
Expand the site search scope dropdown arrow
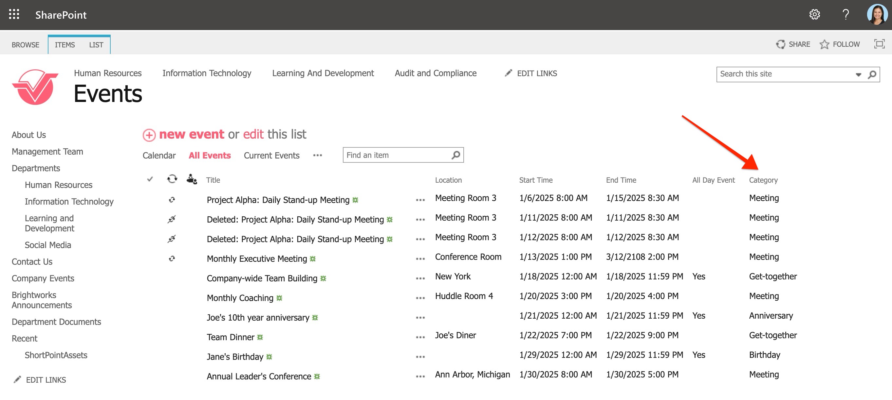pyautogui.click(x=858, y=74)
